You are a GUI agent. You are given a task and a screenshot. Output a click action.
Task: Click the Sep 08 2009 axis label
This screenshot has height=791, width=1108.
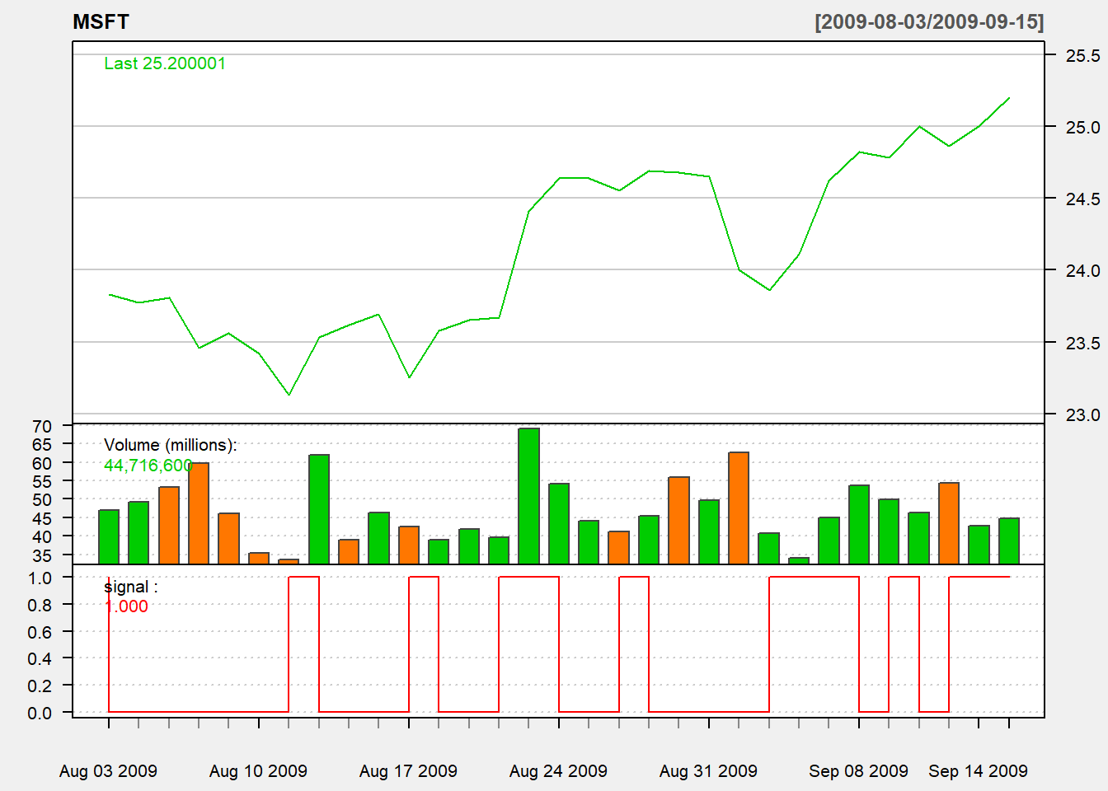[858, 771]
